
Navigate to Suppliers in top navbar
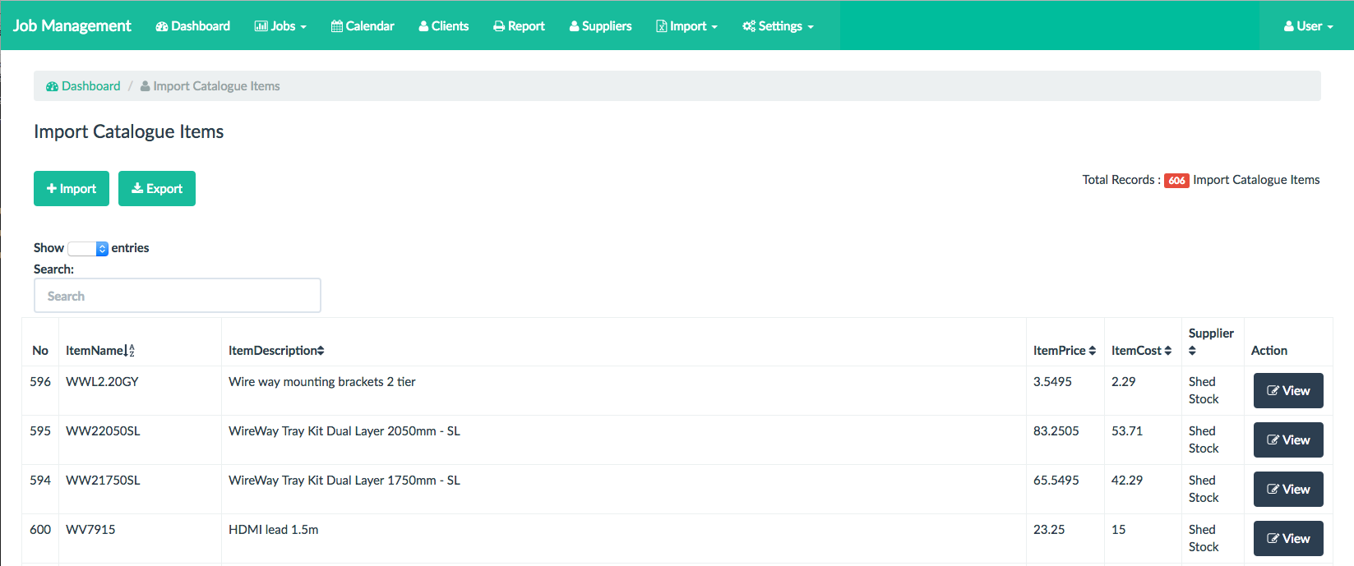600,26
